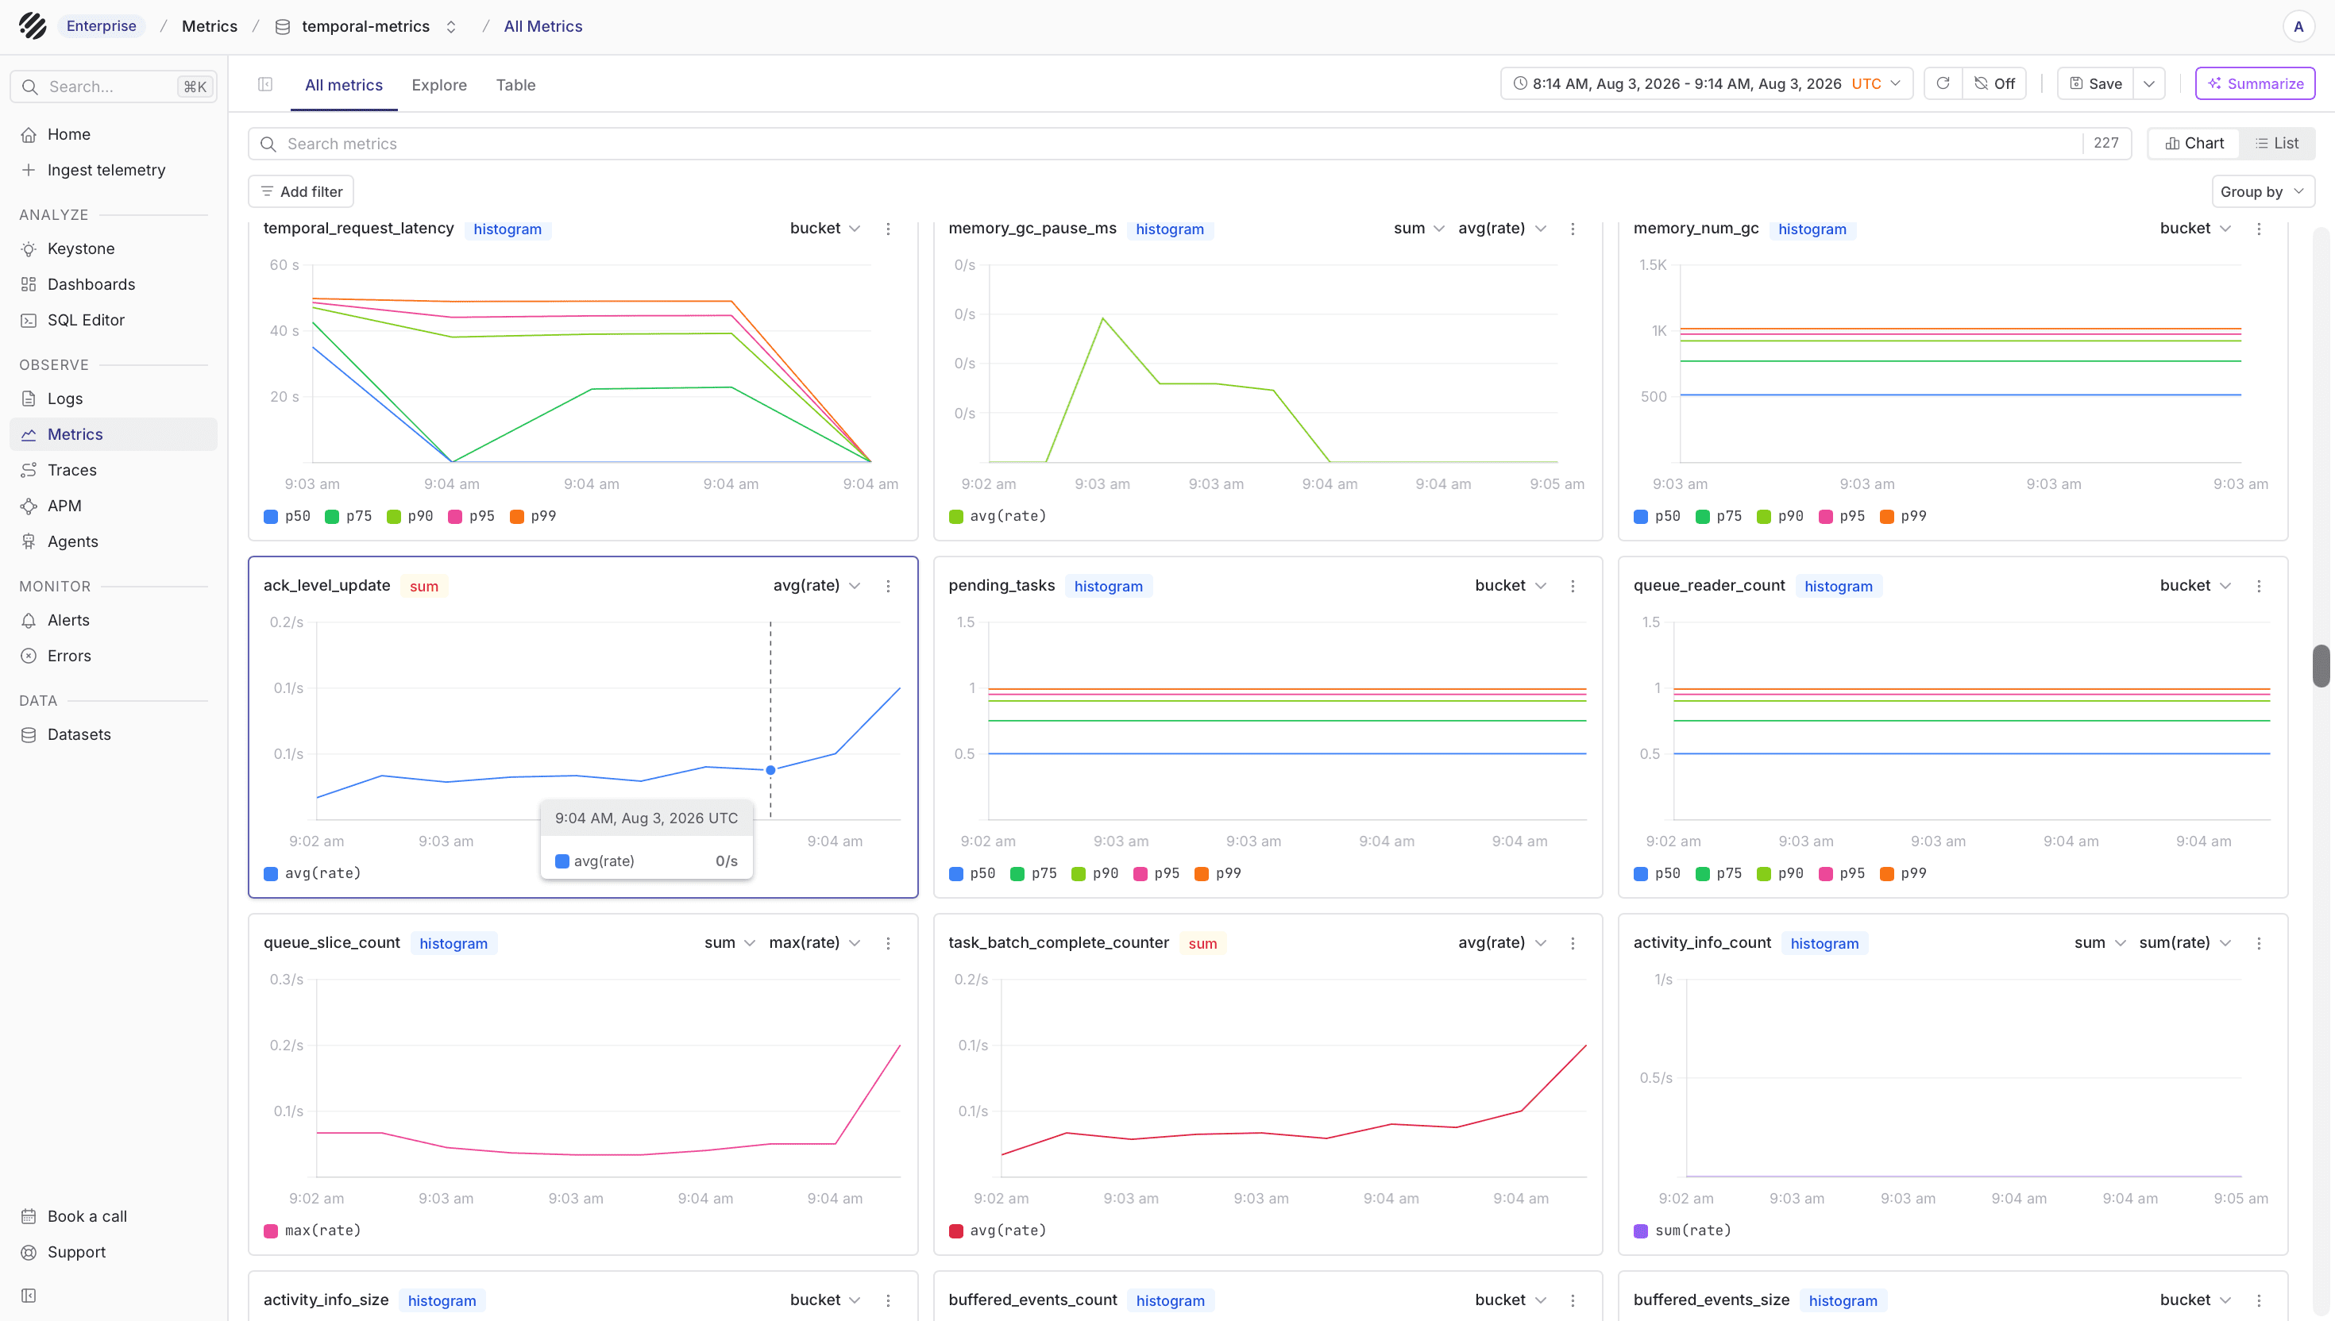Click p90 color swatch in memory_num_gc legend

pyautogui.click(x=1764, y=516)
